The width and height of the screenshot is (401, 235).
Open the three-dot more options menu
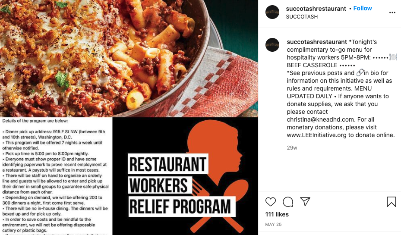pos(392,13)
